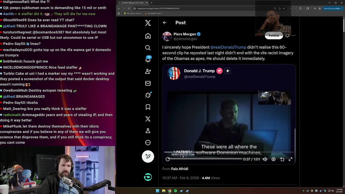Viewport: 345px width, 194px height.
Task: Reload the page in Chrome
Action: pos(129,8)
